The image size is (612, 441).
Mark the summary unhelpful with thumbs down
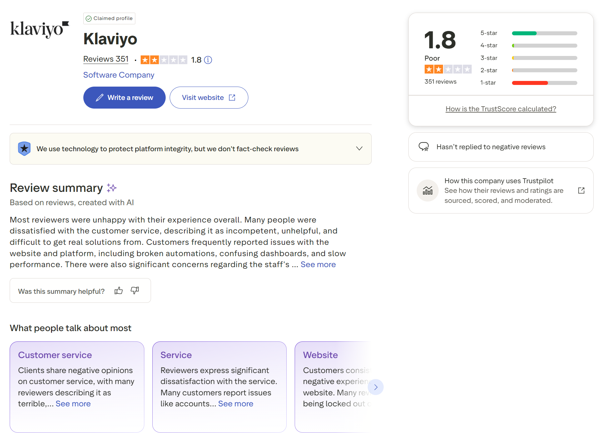[x=134, y=290]
